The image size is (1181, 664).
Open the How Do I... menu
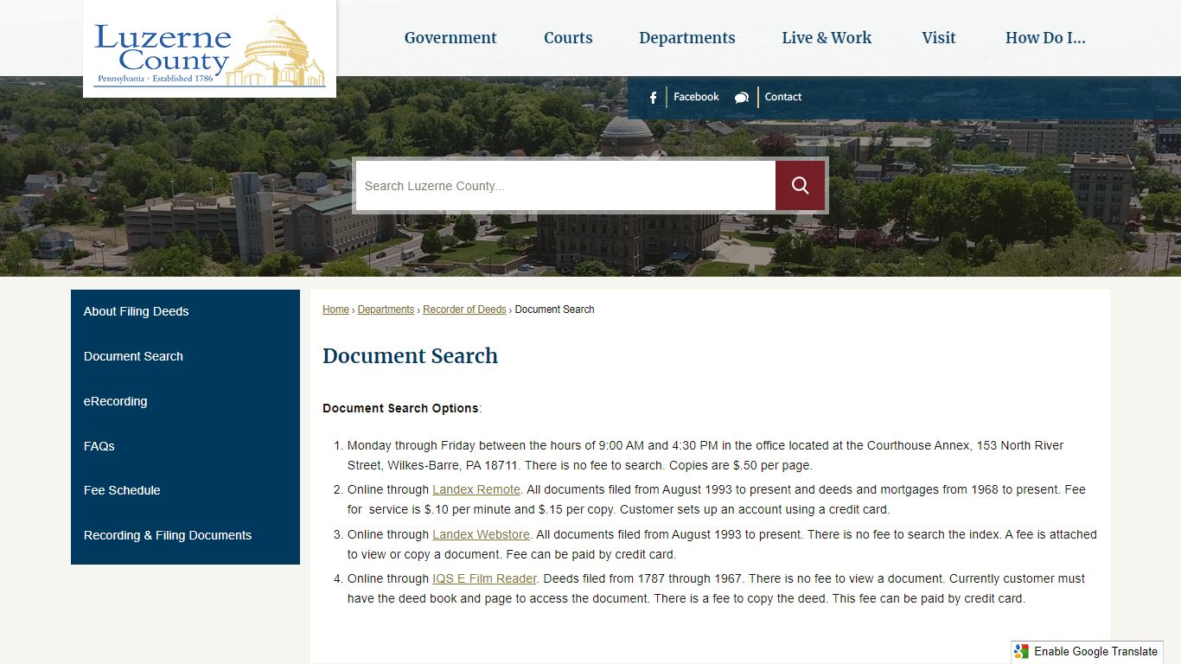click(x=1045, y=38)
